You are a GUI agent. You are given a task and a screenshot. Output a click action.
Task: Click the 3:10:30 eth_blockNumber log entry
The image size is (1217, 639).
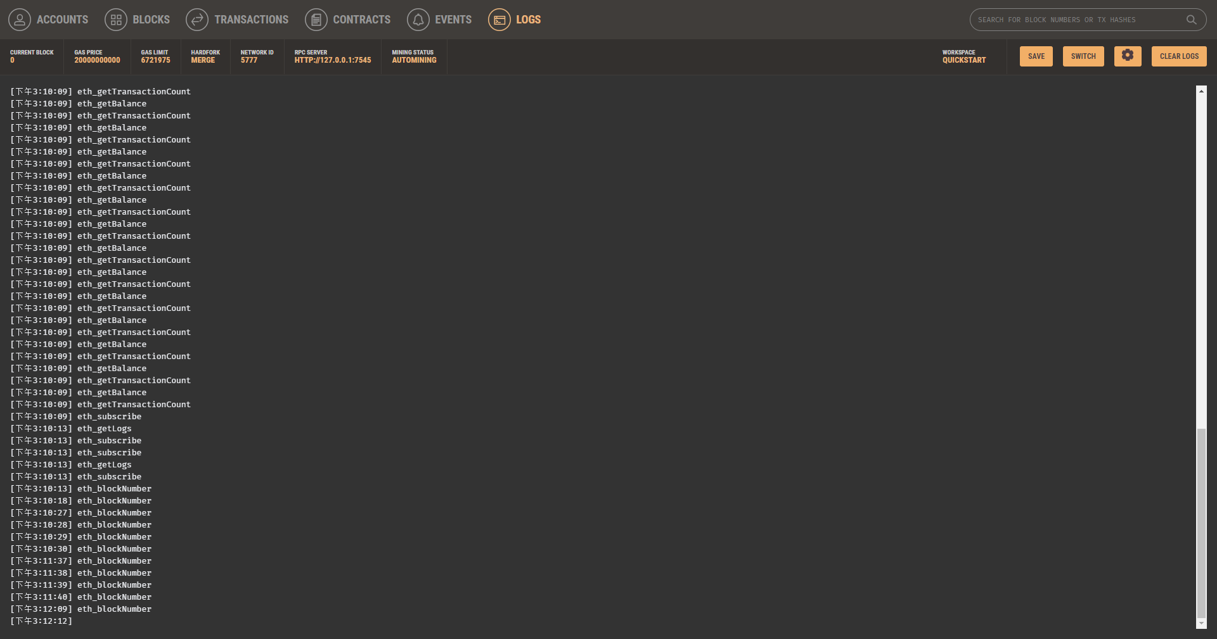click(x=80, y=549)
